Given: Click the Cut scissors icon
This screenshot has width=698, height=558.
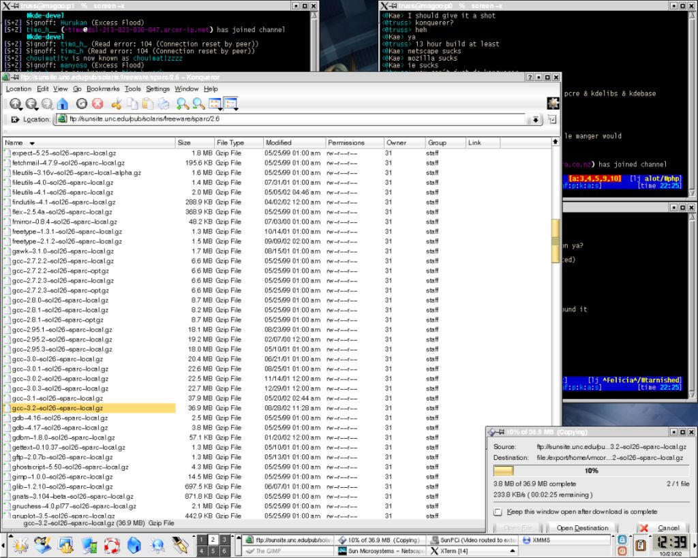Looking at the screenshot, I should pos(116,104).
